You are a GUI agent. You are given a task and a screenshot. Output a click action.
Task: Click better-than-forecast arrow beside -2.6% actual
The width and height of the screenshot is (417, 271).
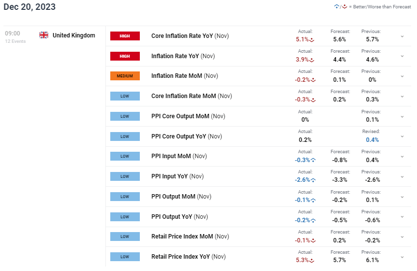point(313,180)
